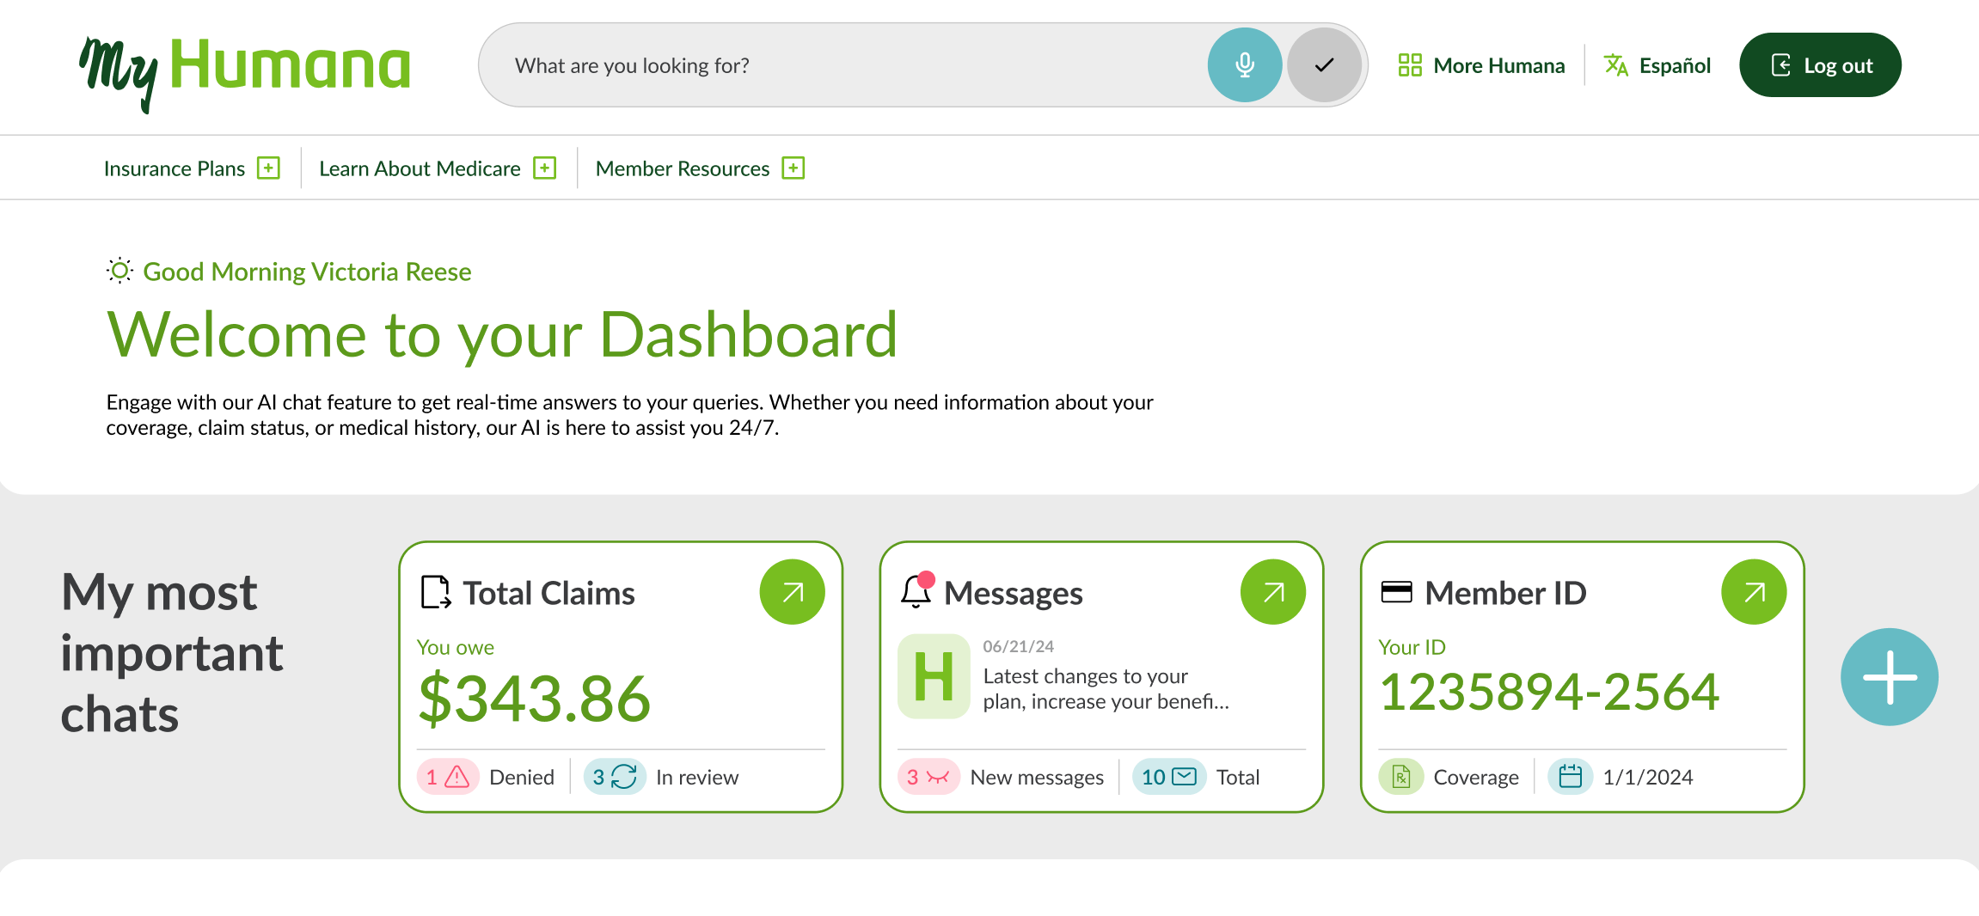
Task: Click the Coverage prescription document icon
Action: pyautogui.click(x=1401, y=777)
